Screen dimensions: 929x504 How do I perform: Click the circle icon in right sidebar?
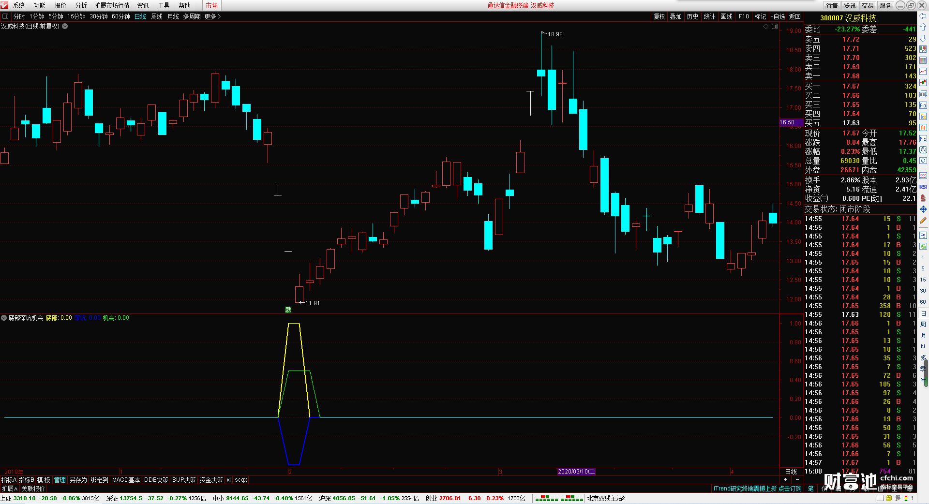923,161
